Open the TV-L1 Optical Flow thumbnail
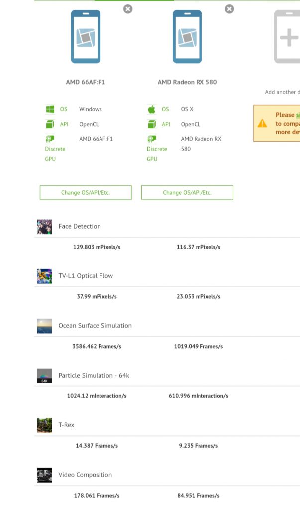Screen dimensions: 300x510 coord(44,276)
